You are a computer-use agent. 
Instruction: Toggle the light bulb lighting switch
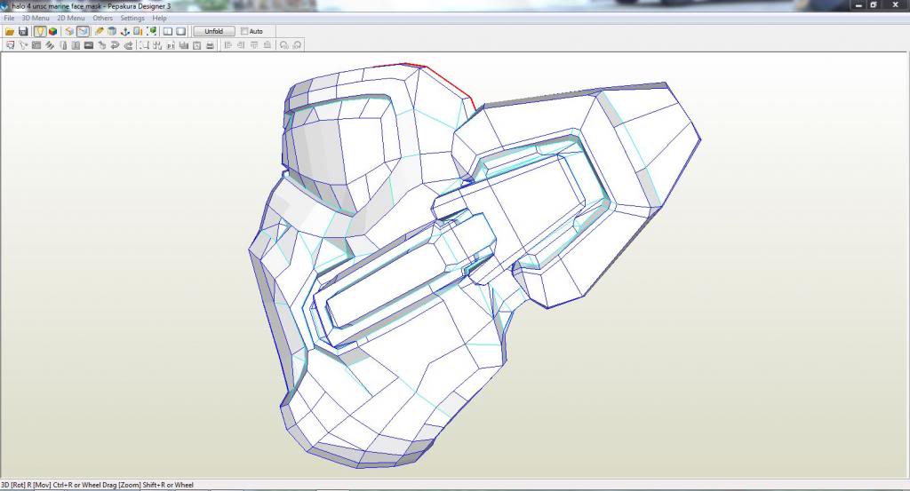point(40,31)
